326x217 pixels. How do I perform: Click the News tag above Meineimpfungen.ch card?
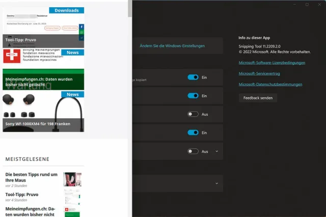coord(72,52)
